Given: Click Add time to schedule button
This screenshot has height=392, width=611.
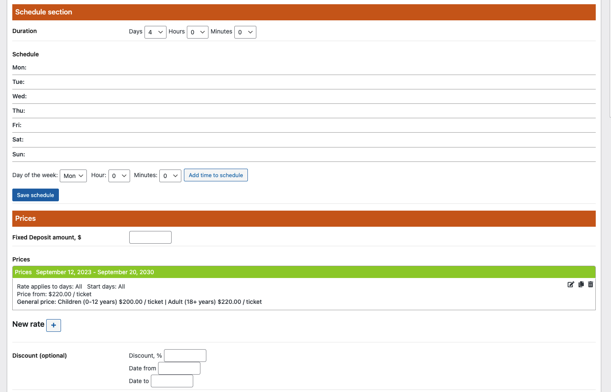Looking at the screenshot, I should [x=216, y=175].
